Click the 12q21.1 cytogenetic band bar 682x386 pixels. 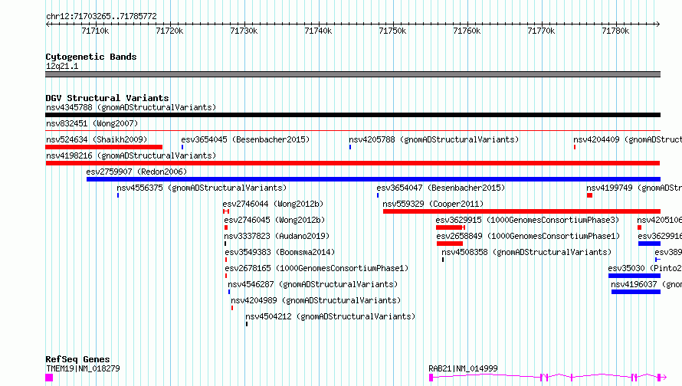pyautogui.click(x=352, y=74)
